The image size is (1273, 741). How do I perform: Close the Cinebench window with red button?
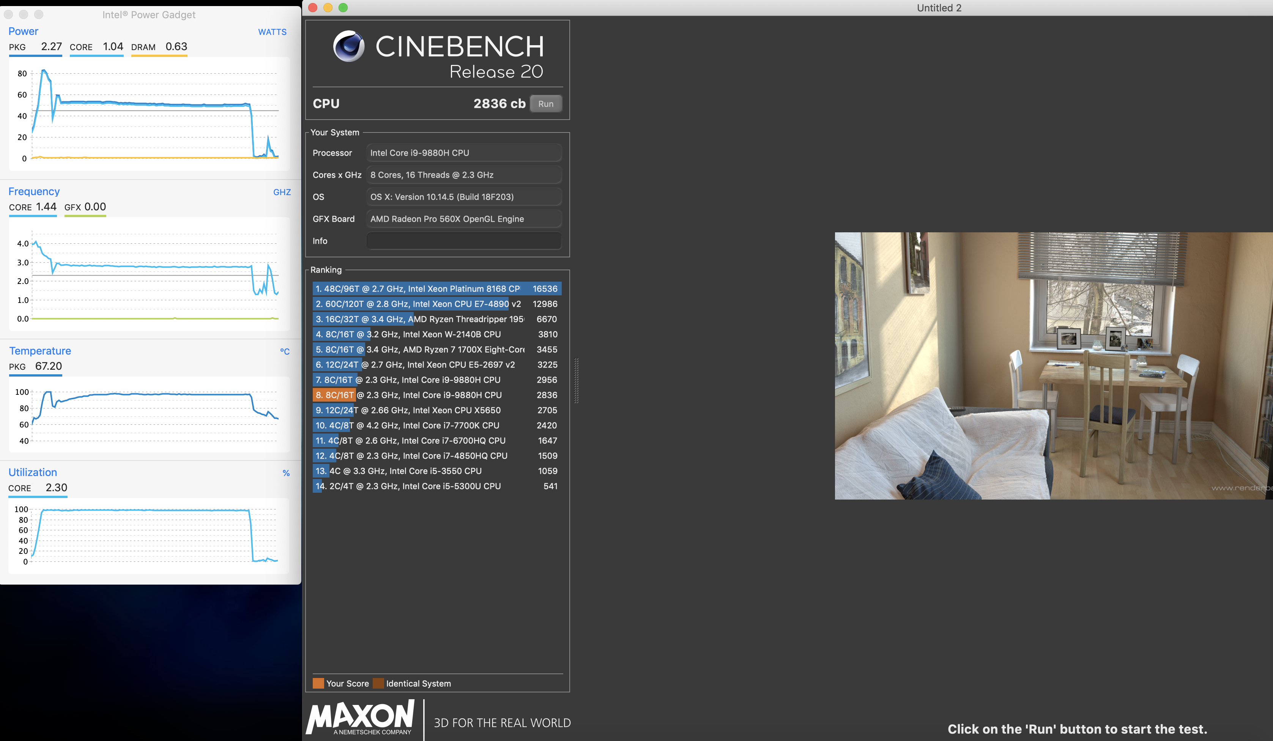pyautogui.click(x=313, y=8)
